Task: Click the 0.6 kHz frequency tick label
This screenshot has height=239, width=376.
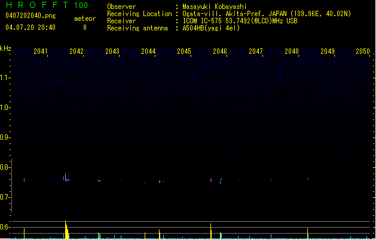Action: [x=5, y=227]
